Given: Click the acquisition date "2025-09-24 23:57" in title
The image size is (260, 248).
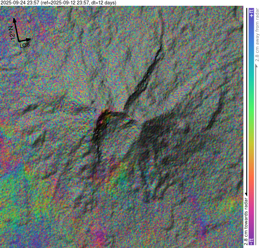Looking at the screenshot, I should click(20, 3).
